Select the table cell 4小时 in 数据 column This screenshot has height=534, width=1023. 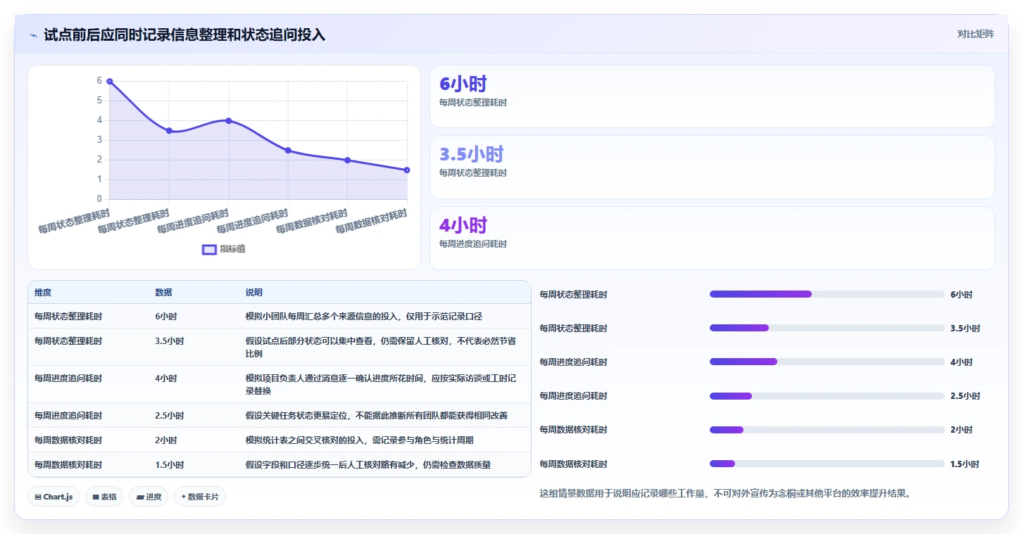pos(166,379)
